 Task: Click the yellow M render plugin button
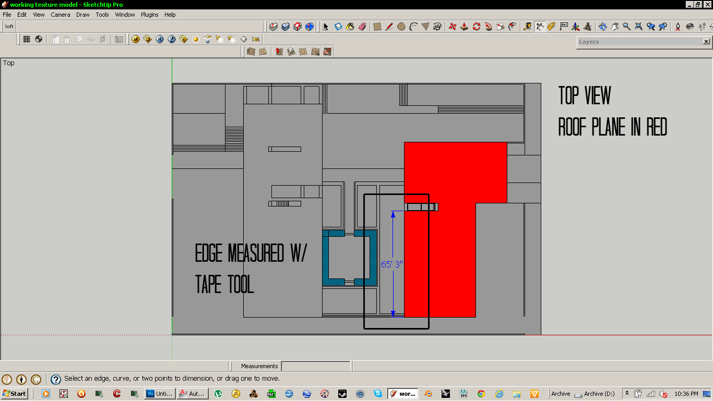pos(136,39)
